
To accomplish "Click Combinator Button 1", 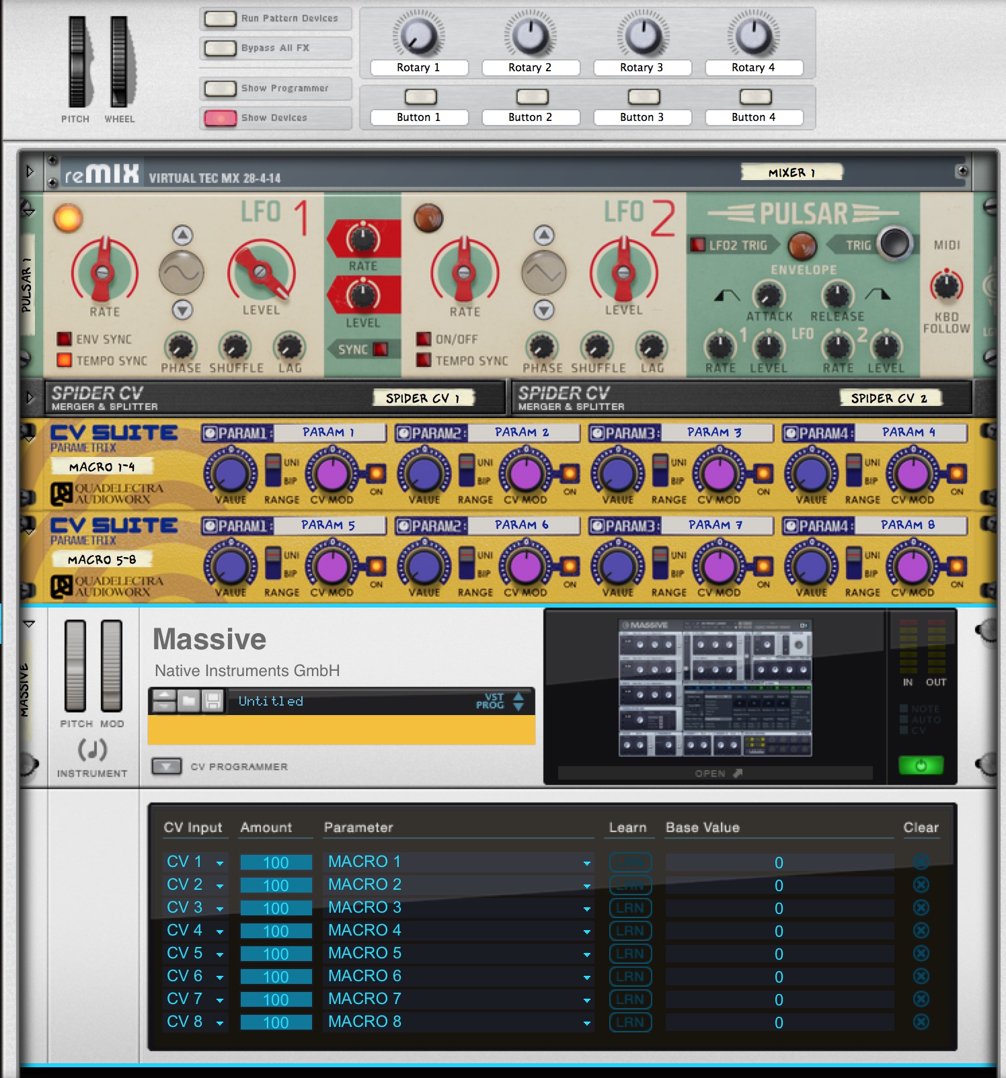I will click(x=420, y=97).
